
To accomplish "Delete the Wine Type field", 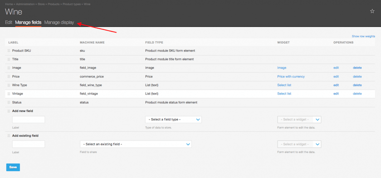I will pos(357,85).
